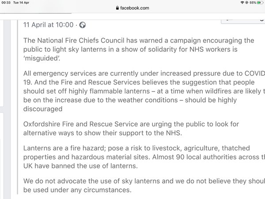Viewport: 265px width, 199px height.
Task: Click the vertical quote bar left of post
Action: (x=17, y=107)
